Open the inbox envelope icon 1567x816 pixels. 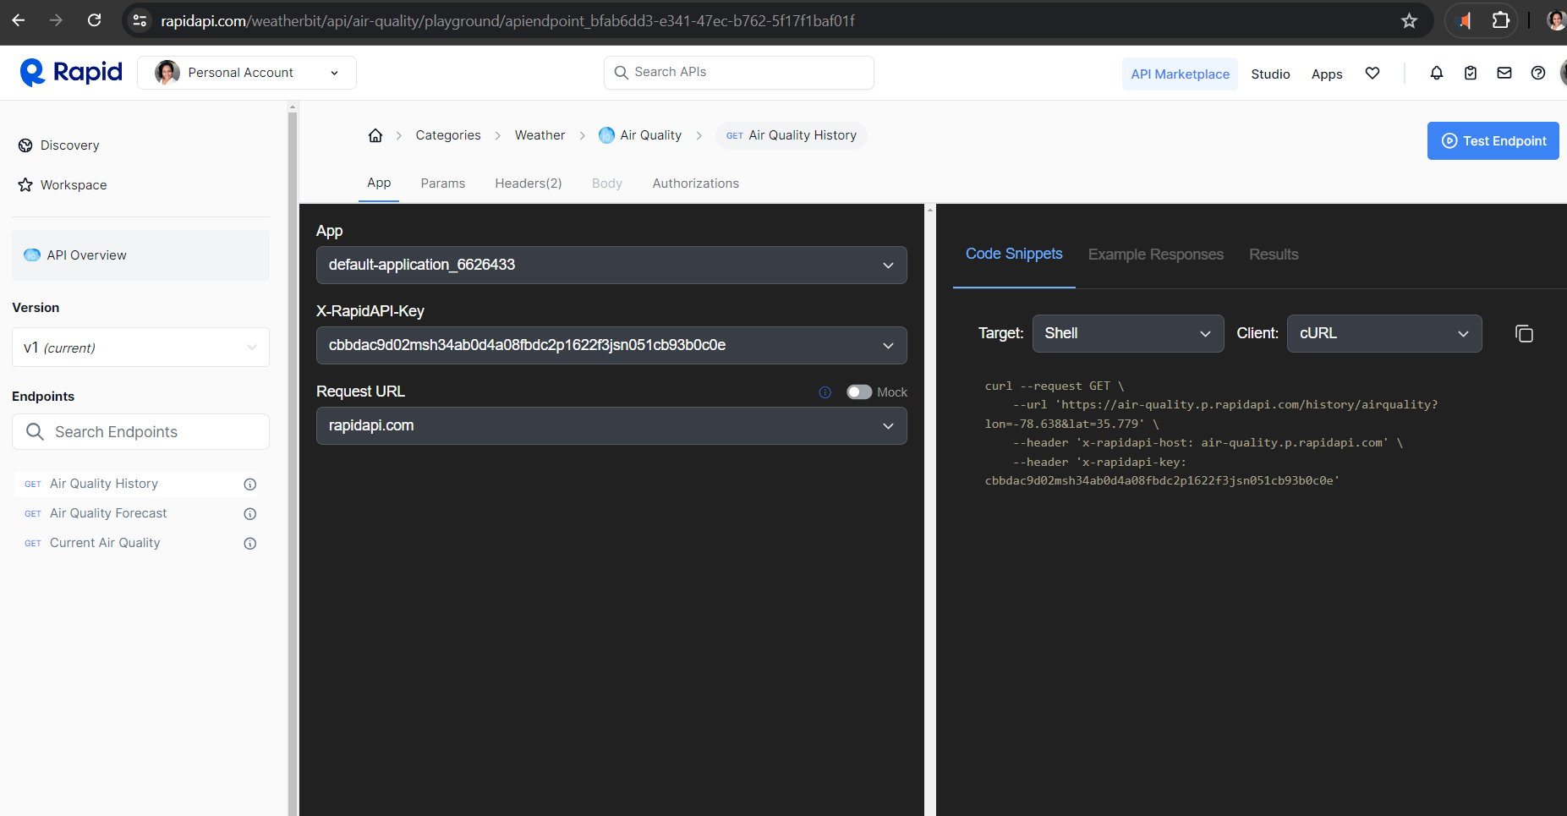tap(1504, 74)
